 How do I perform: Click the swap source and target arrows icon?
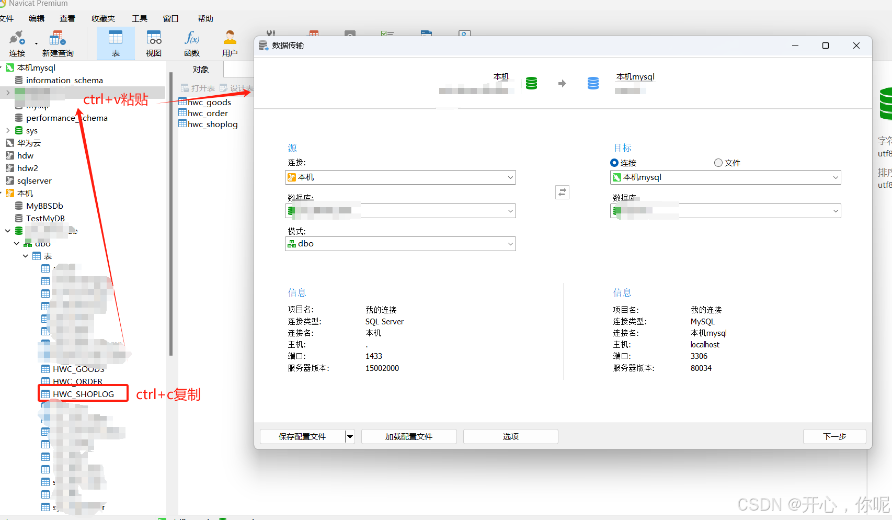click(x=562, y=192)
